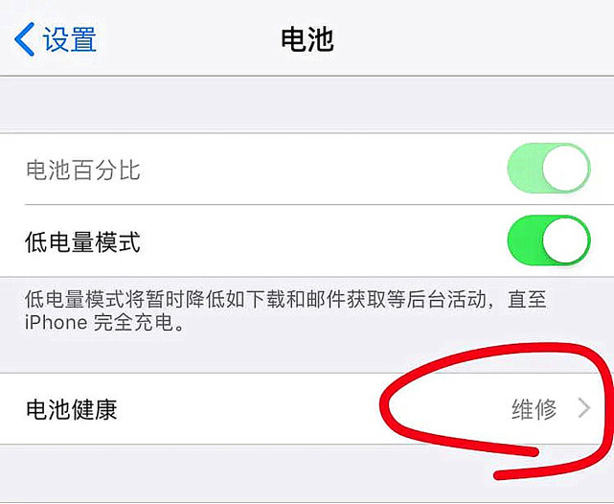Toggle the 电池百分比 switch

tap(549, 169)
